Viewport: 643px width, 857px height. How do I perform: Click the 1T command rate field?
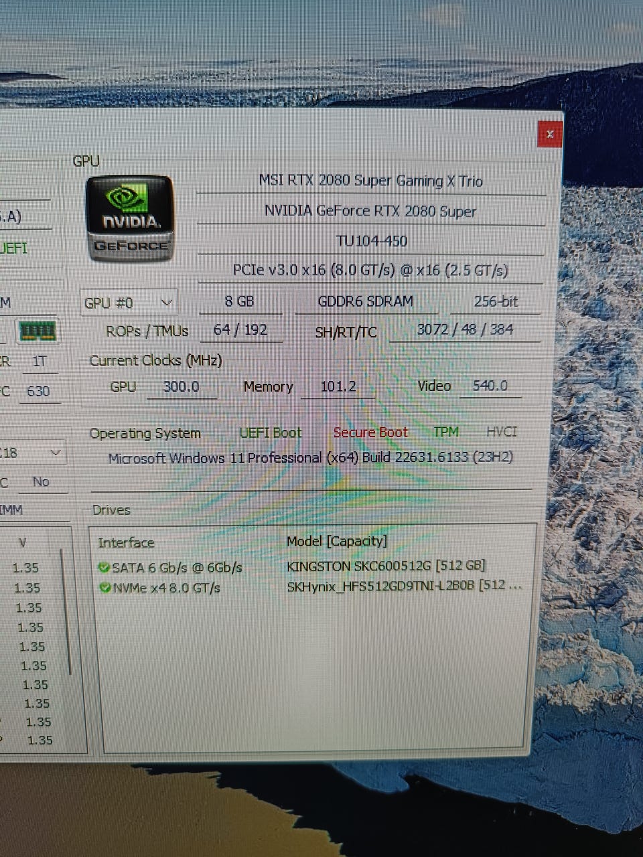click(40, 362)
